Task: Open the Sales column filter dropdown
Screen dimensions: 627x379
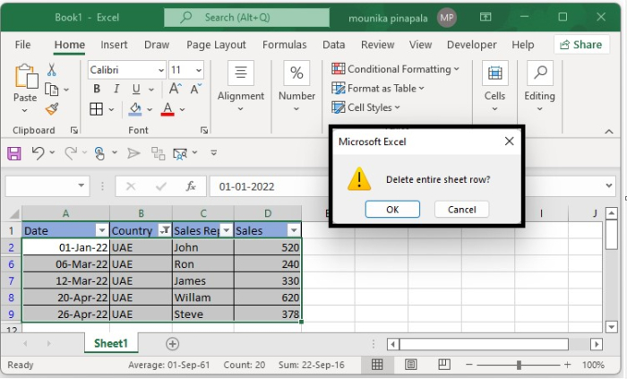Action: click(x=294, y=230)
